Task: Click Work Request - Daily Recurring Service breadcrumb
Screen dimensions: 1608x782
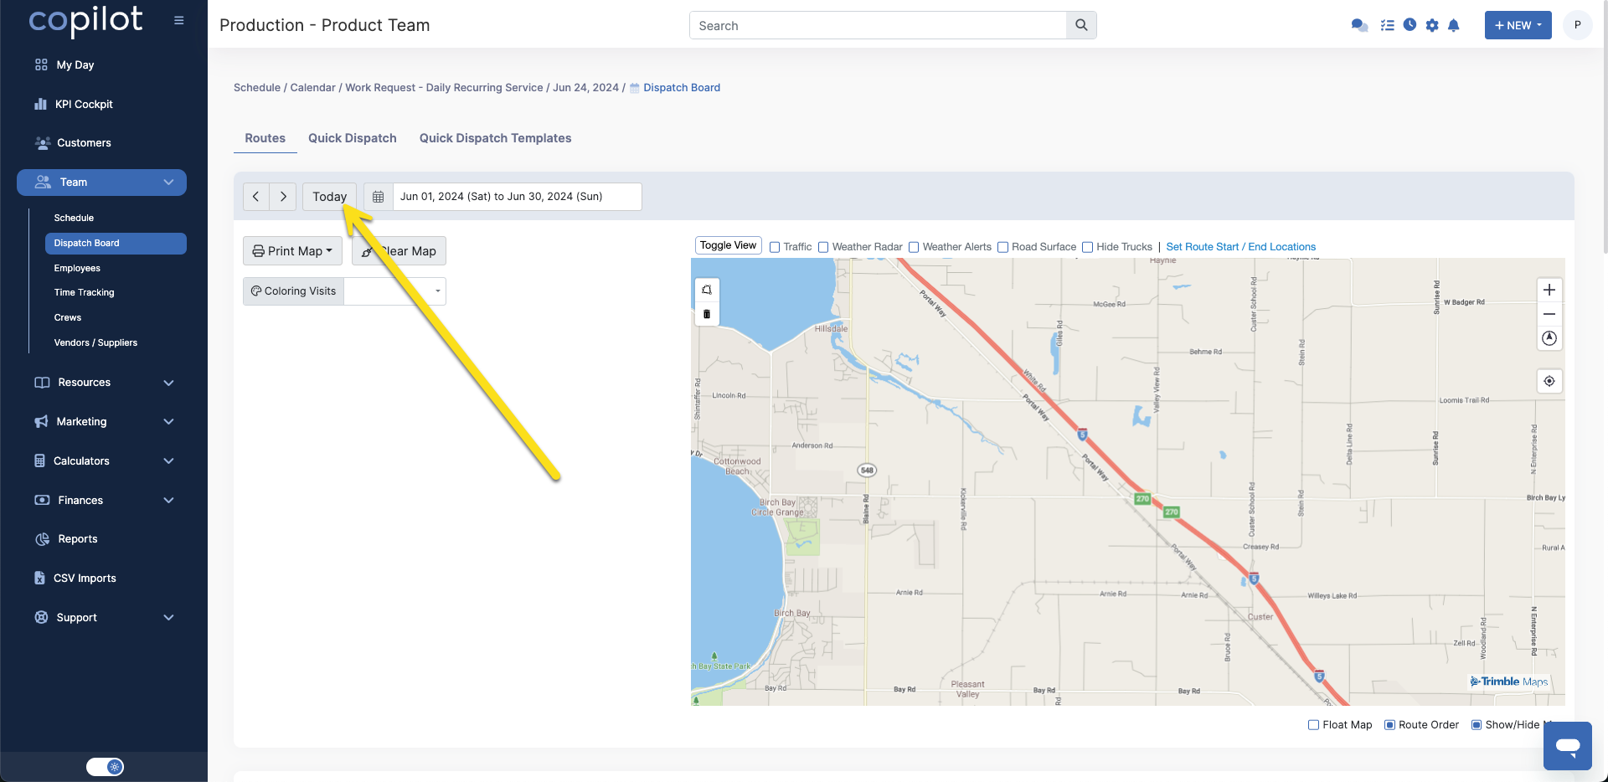Action: pyautogui.click(x=444, y=87)
